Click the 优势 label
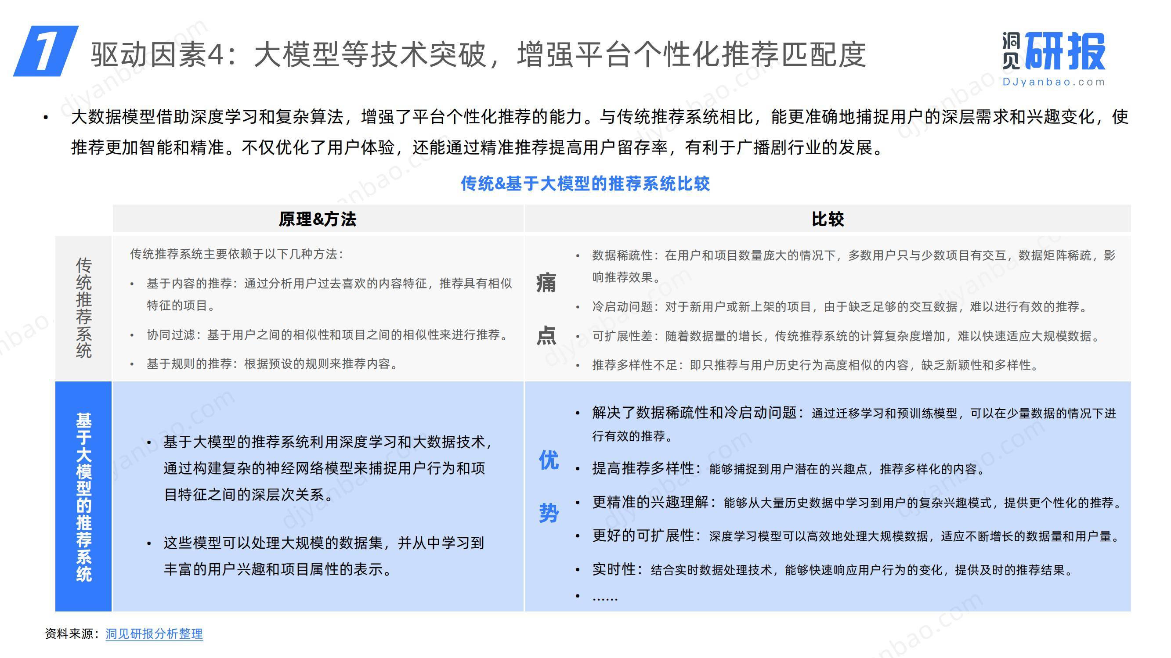Screen dimensions: 1171x658 pos(549,487)
